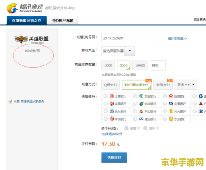206x170 pixels.
Task: Click the 平安银行 orange logo icon
Action: click(141, 112)
